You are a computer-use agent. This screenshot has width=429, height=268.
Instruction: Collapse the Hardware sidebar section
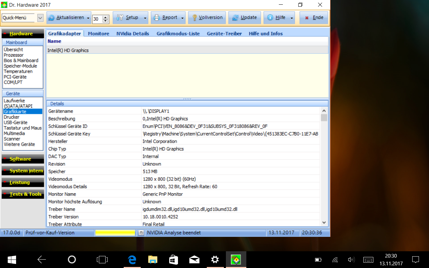[x=22, y=33]
